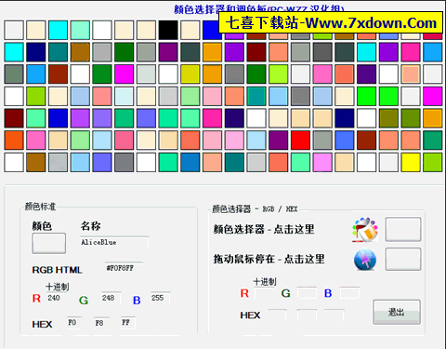The image size is (446, 349).
Task: Click the G decimal field showing 248
Action: point(111,298)
